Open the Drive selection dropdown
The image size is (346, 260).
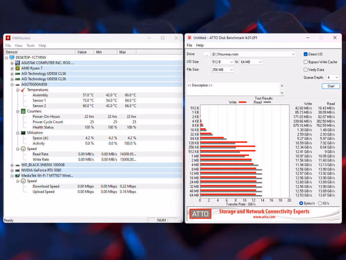click(x=253, y=54)
